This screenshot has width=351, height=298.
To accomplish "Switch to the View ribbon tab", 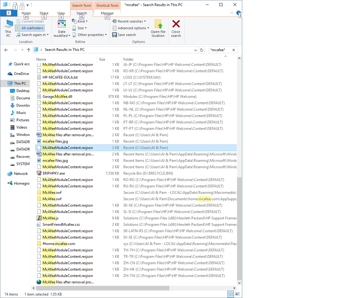I will (x=61, y=13).
